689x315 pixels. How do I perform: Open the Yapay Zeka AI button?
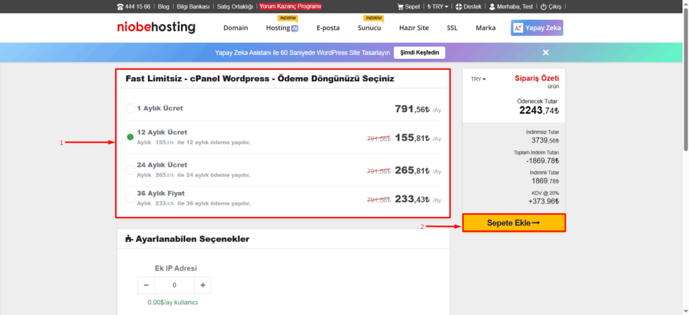pyautogui.click(x=537, y=28)
